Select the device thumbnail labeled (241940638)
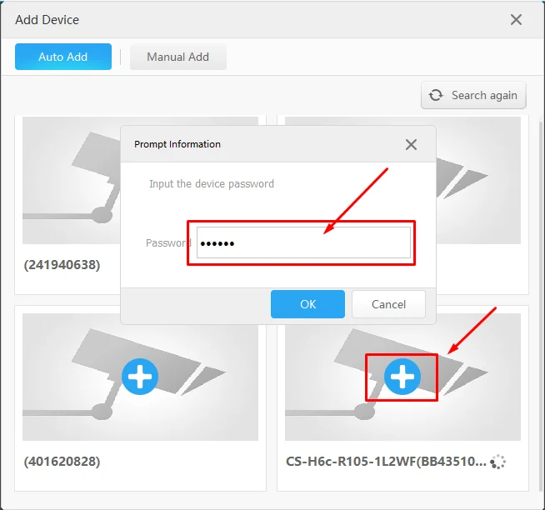 pos(72,180)
